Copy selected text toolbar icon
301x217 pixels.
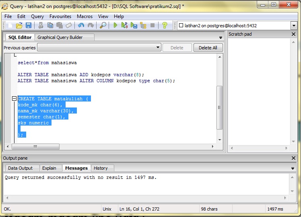point(50,25)
